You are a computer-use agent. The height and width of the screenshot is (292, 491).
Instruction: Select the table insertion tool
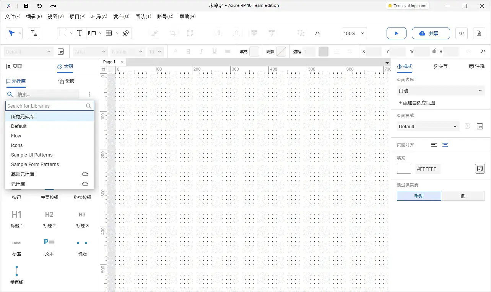tap(108, 33)
